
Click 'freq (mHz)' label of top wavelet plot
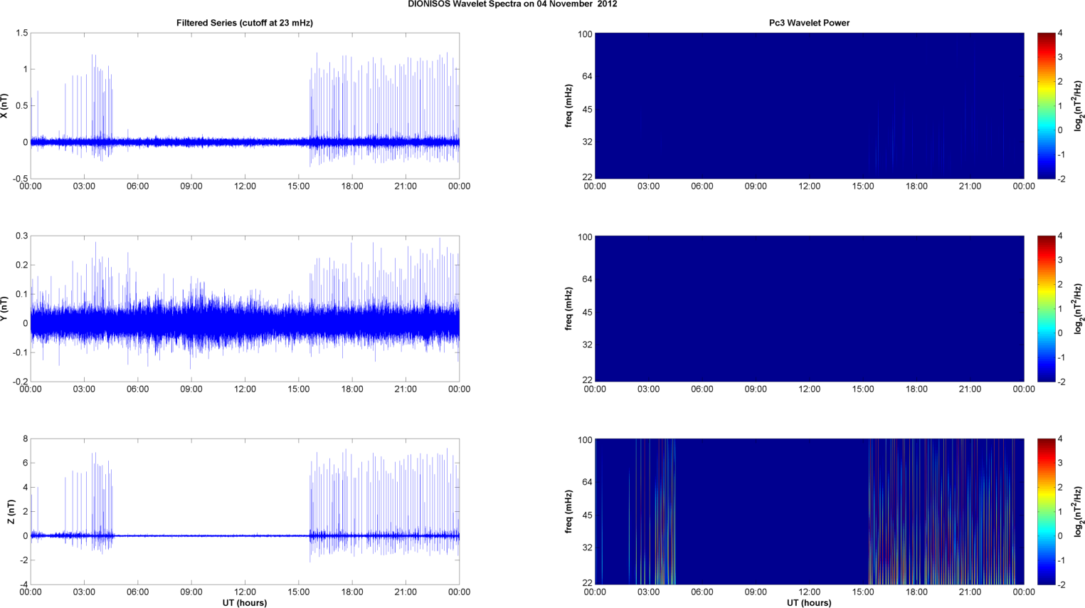point(568,105)
